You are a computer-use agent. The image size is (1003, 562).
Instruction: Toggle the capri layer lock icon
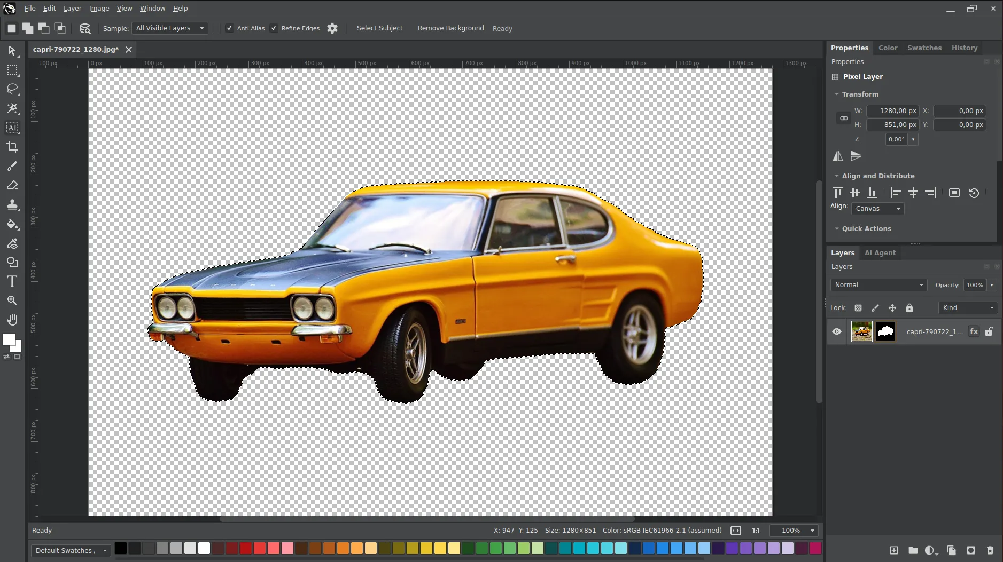tap(989, 331)
